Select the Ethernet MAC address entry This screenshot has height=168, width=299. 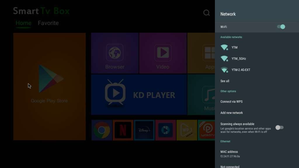(x=230, y=154)
